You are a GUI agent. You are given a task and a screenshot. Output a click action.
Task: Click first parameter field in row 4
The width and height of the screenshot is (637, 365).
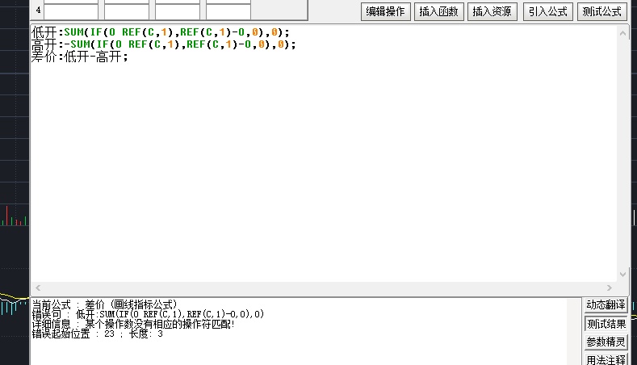pos(71,11)
